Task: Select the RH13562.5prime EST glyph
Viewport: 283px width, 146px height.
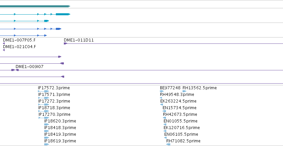Action: (x=184, y=91)
